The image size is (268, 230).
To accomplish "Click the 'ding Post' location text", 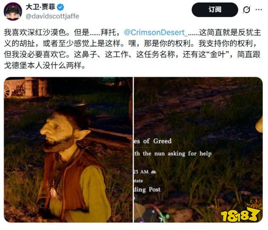I will point(147,189).
